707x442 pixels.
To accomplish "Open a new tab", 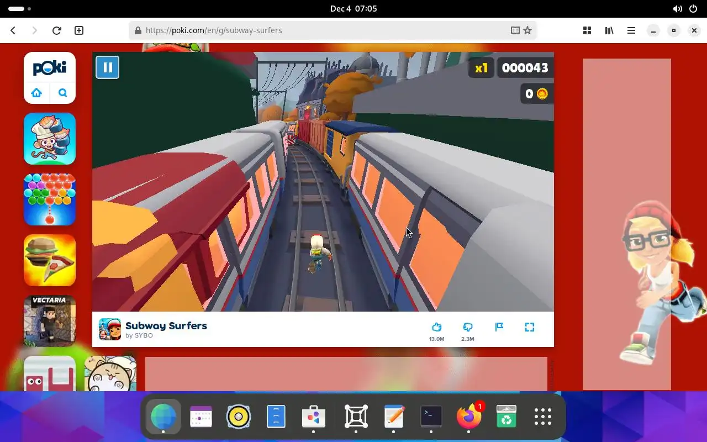I will pos(79,30).
